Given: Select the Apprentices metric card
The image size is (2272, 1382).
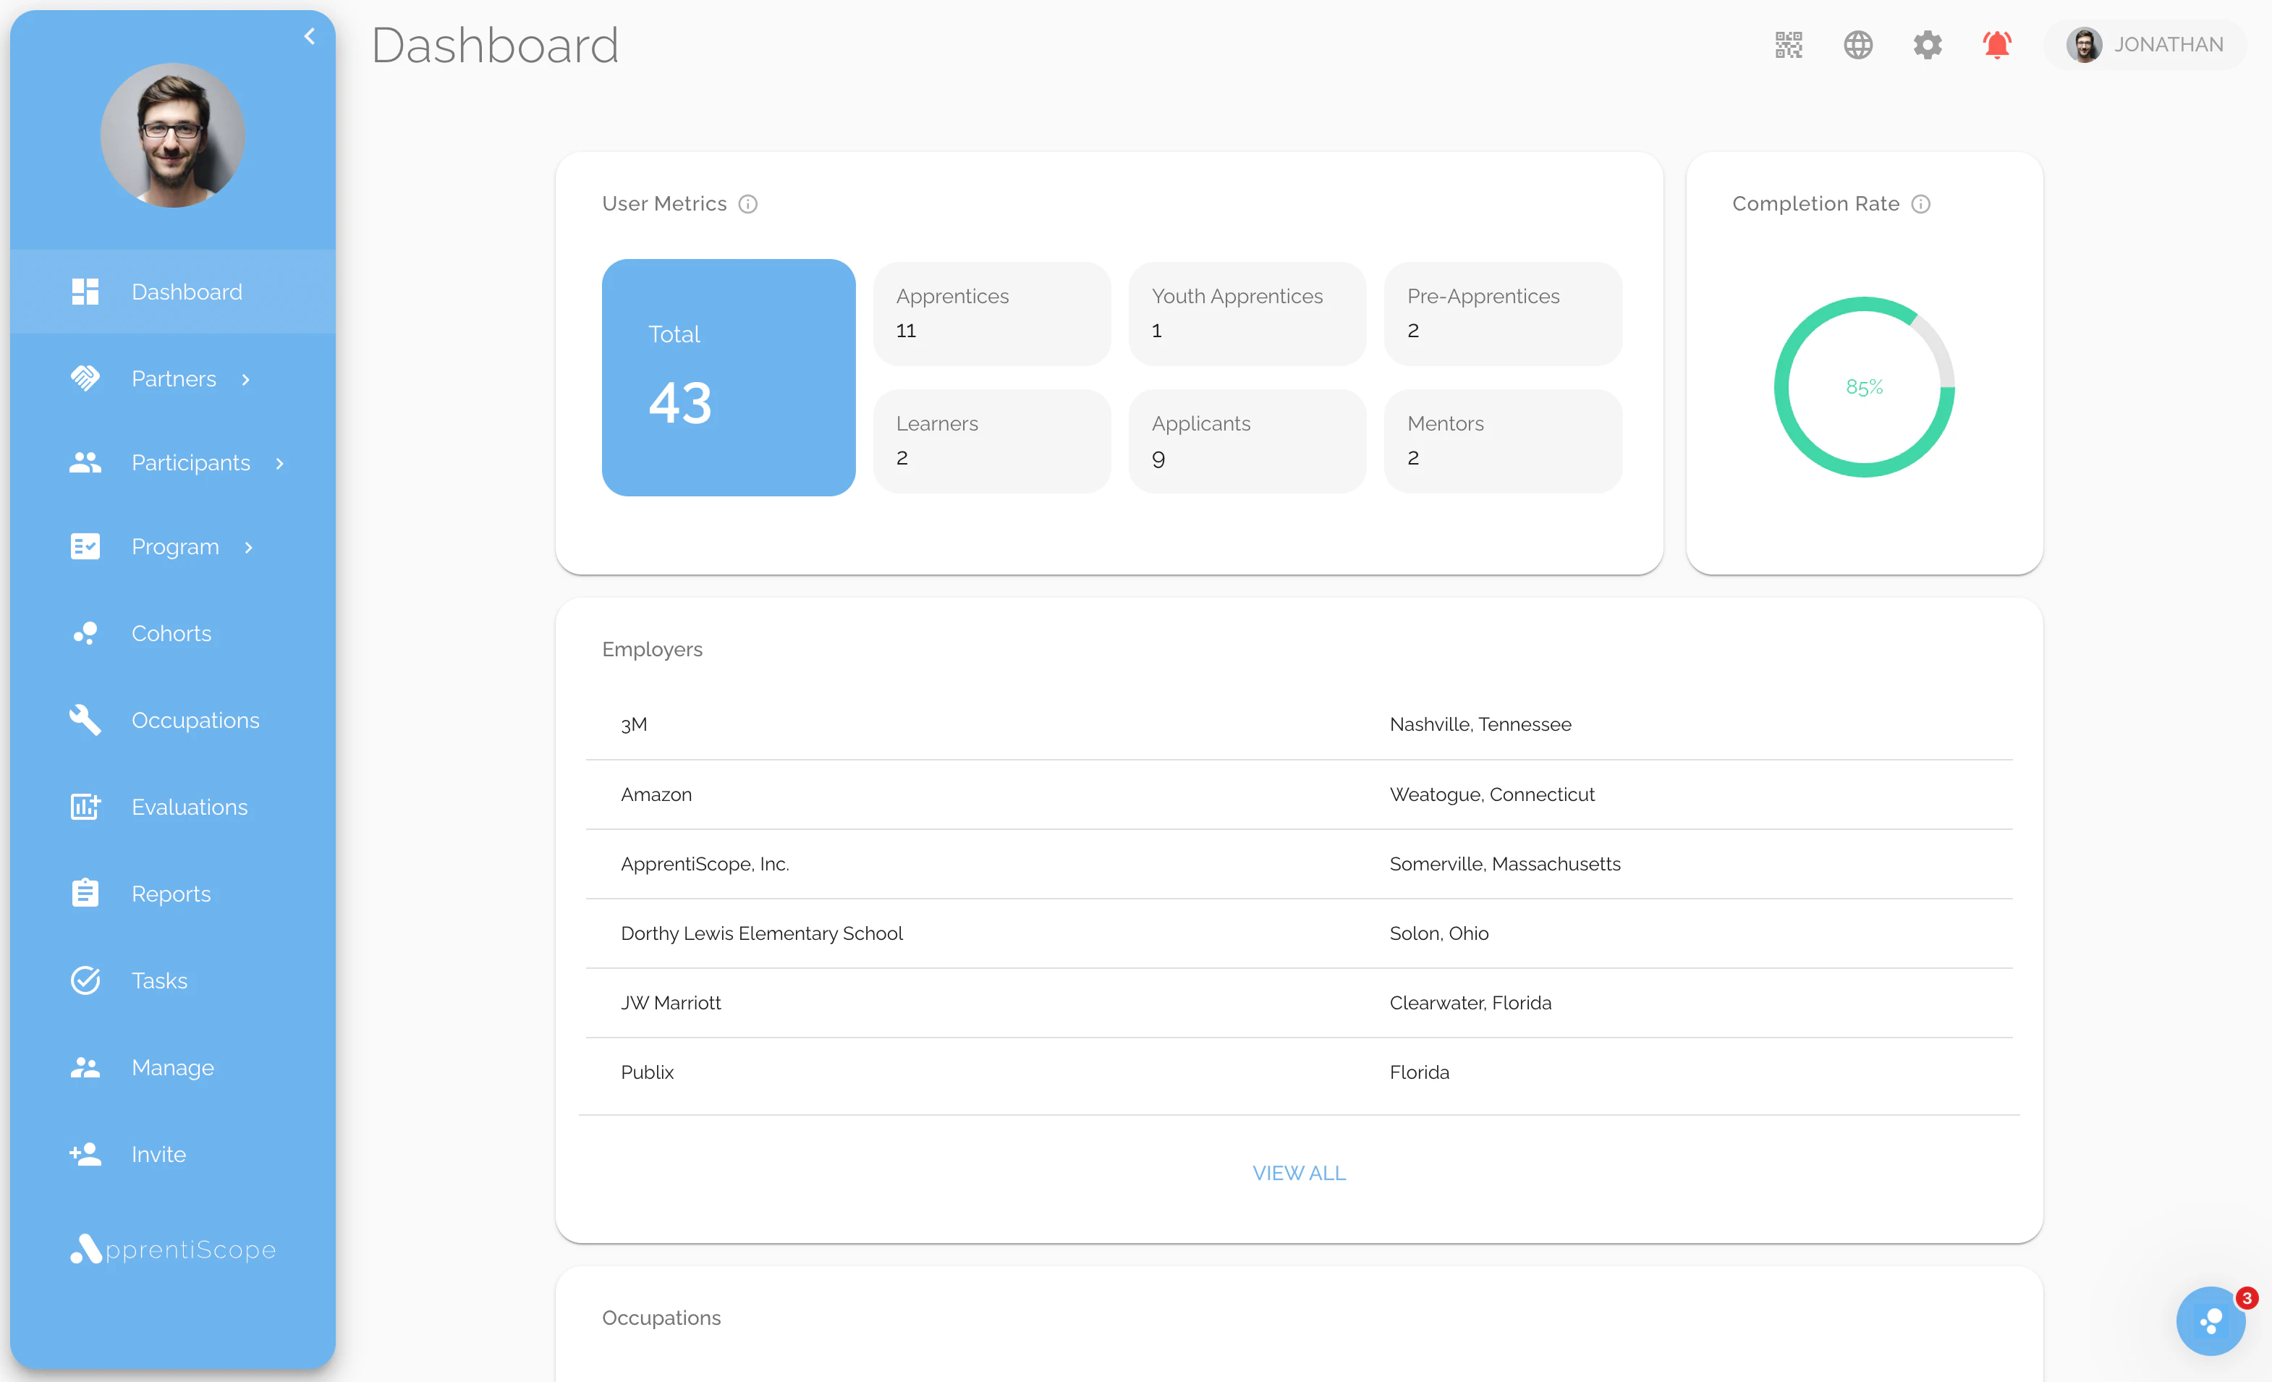Looking at the screenshot, I should click(x=991, y=313).
